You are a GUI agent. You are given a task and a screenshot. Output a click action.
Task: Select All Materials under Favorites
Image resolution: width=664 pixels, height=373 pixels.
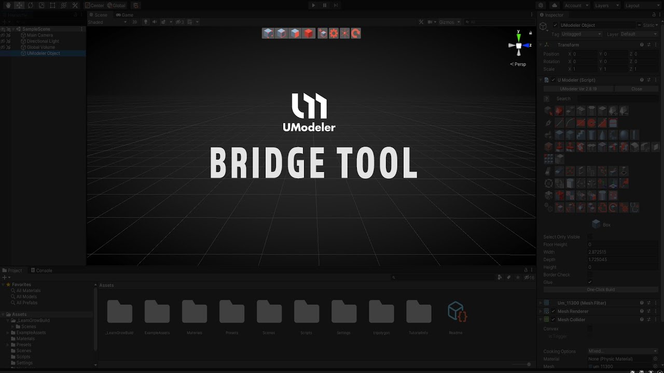(28, 291)
